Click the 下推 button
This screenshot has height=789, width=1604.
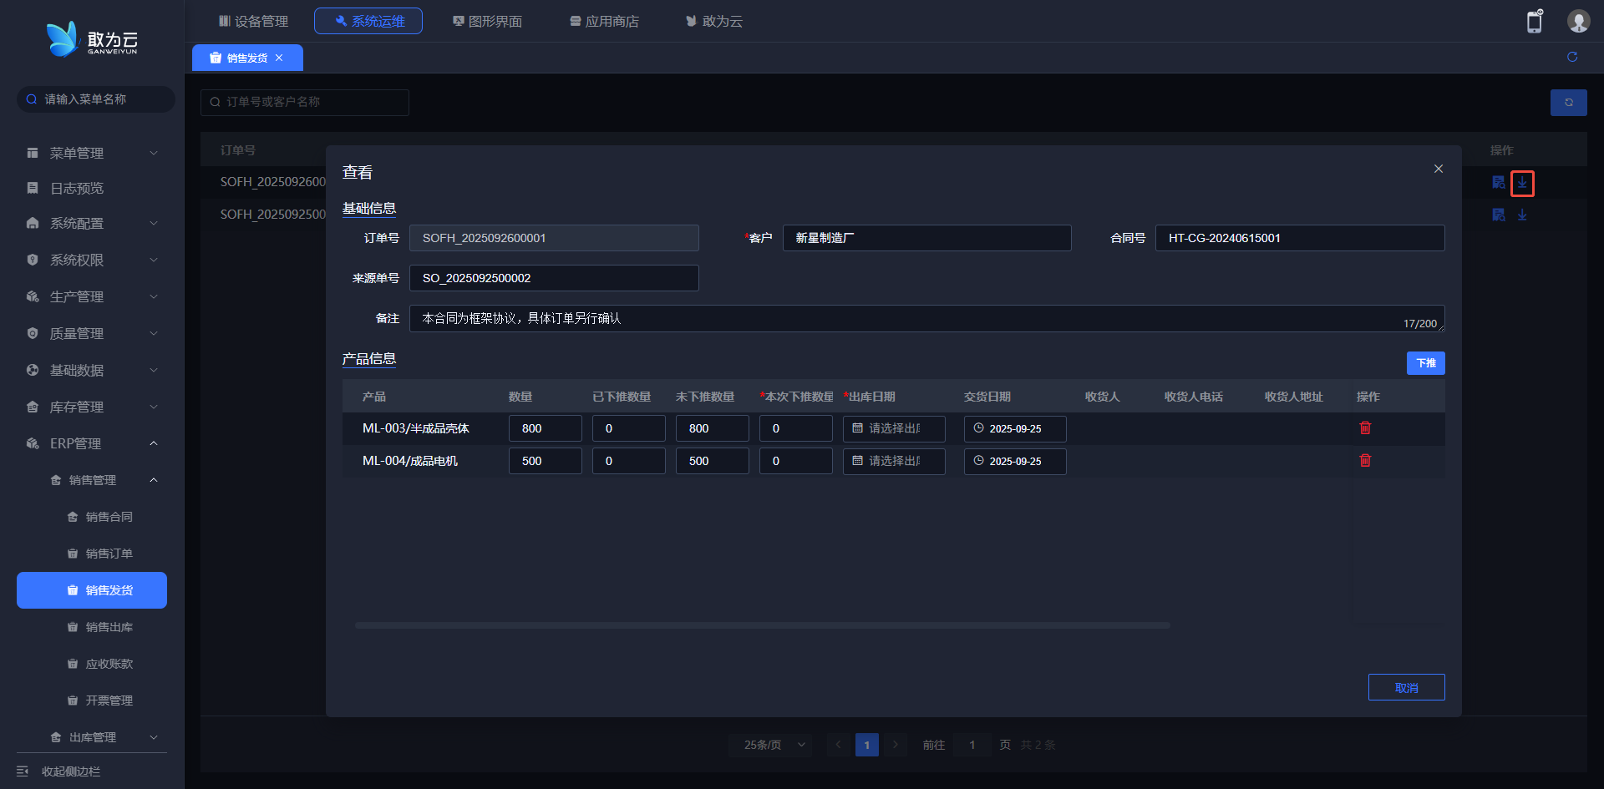click(x=1425, y=363)
